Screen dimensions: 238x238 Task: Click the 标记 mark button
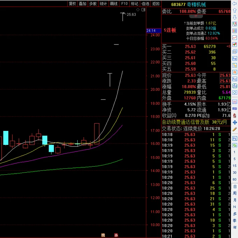(134, 3)
